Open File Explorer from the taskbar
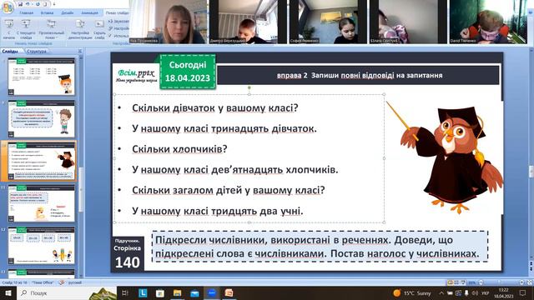 pos(177,292)
